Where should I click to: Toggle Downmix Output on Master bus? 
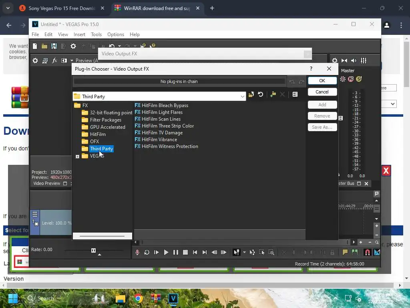344,61
